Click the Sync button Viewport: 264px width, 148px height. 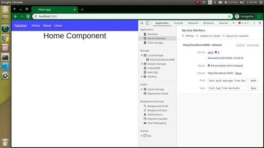tap(253, 88)
